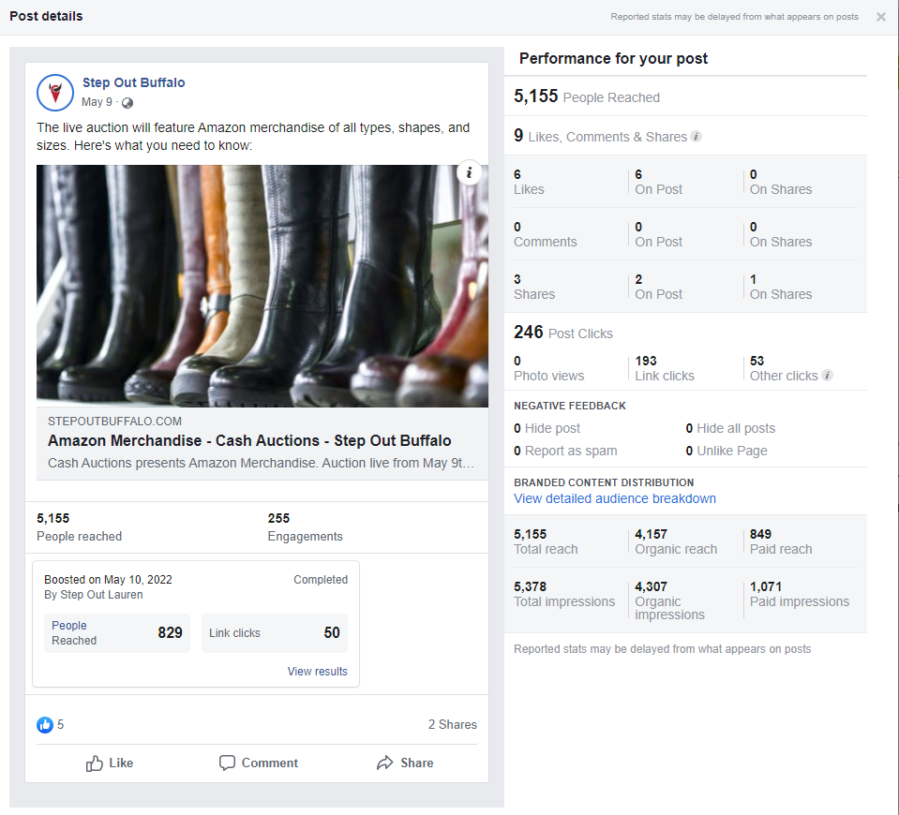The width and height of the screenshot is (899, 815).
Task: Click the May 9 post date
Action: point(97,102)
